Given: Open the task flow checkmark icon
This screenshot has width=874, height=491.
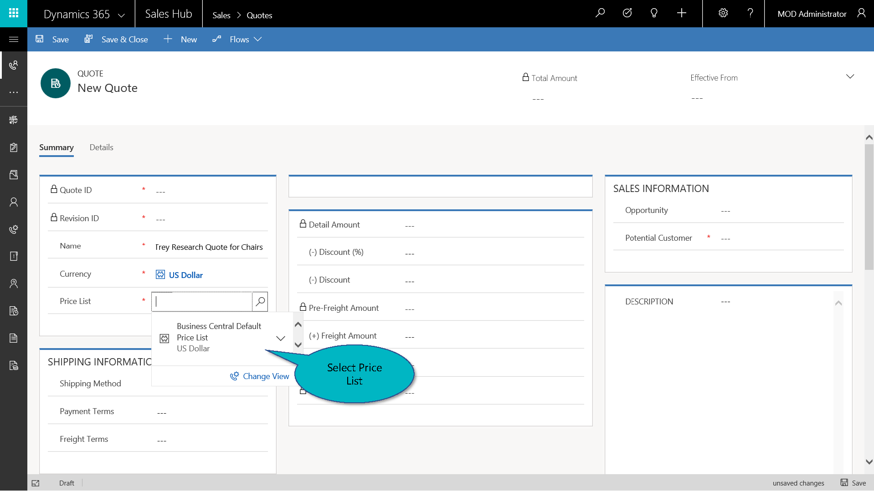Looking at the screenshot, I should [x=627, y=13].
